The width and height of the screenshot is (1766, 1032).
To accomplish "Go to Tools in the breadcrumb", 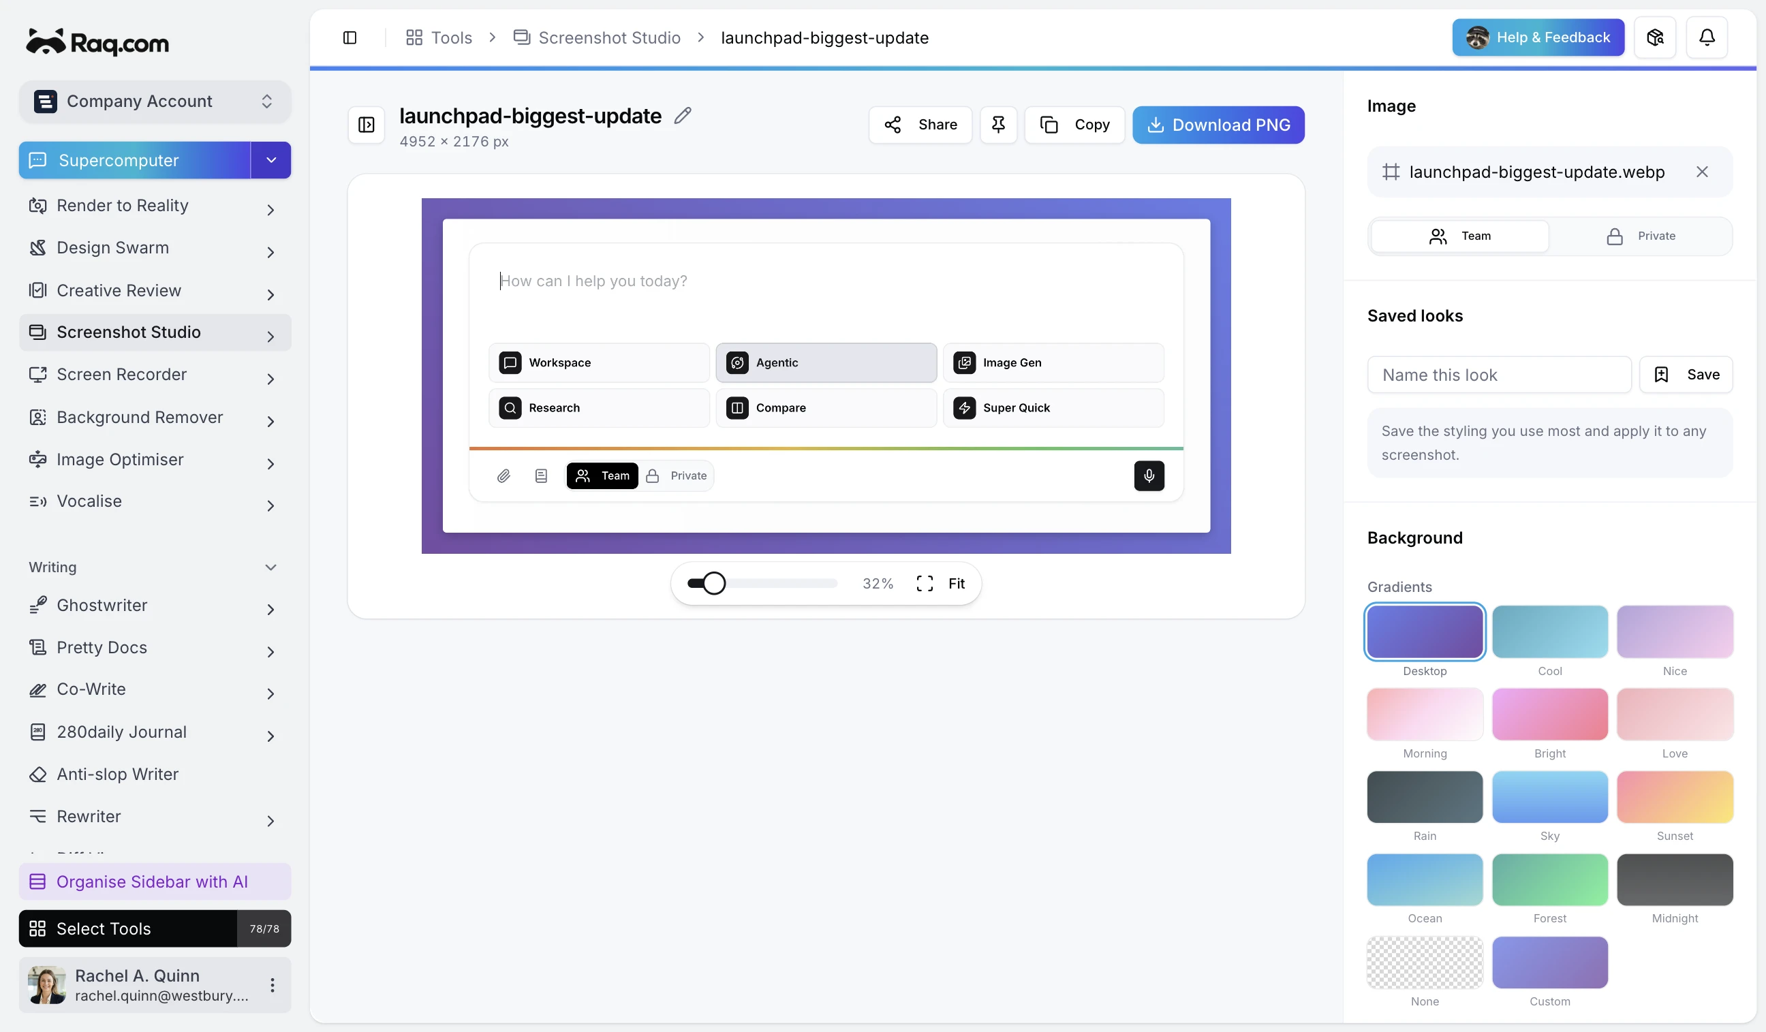I will (439, 38).
